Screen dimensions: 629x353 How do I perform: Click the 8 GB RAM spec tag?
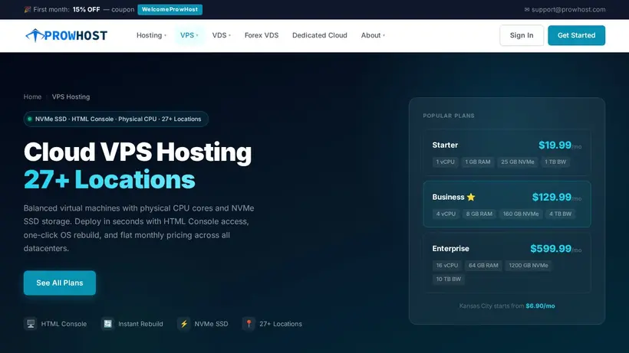point(479,214)
